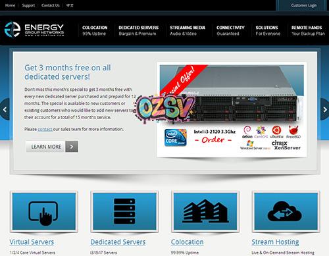Click the contact link in promo text
The image size is (329, 256).
tap(45, 129)
